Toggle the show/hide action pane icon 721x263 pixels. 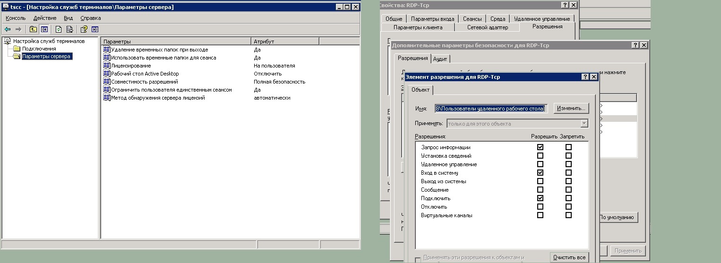(95, 29)
